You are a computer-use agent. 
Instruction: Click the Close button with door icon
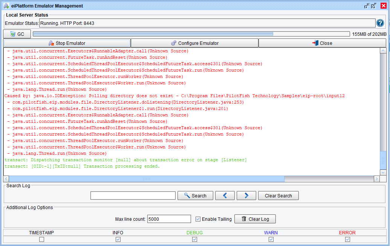point(322,43)
